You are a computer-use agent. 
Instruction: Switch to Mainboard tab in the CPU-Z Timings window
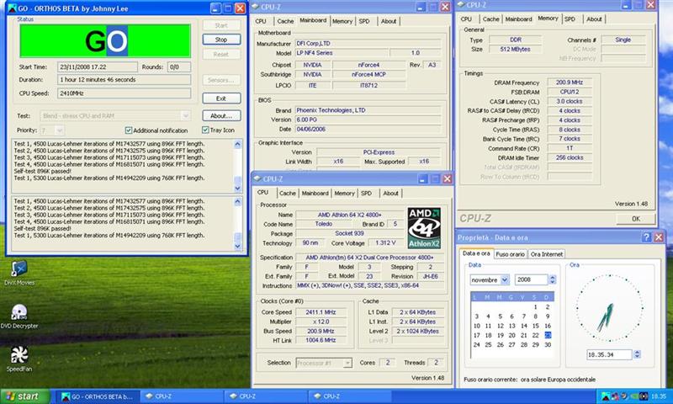[x=518, y=19]
